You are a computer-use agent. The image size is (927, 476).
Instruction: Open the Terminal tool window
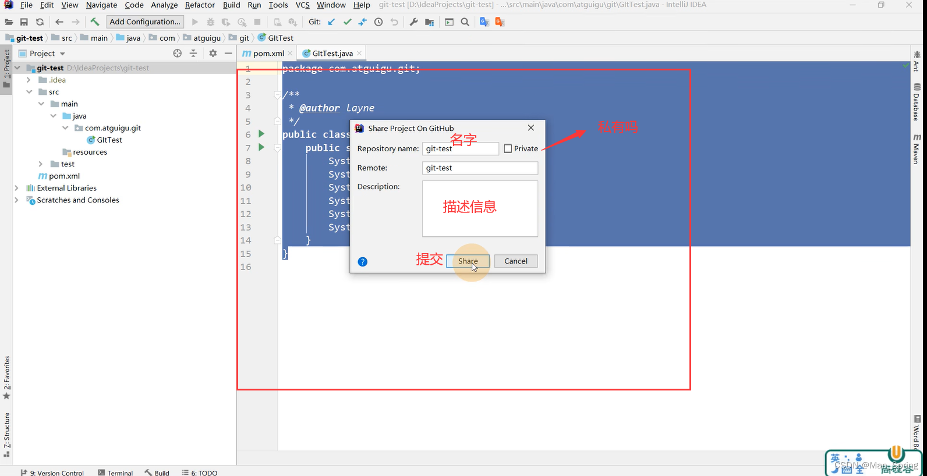coord(115,473)
